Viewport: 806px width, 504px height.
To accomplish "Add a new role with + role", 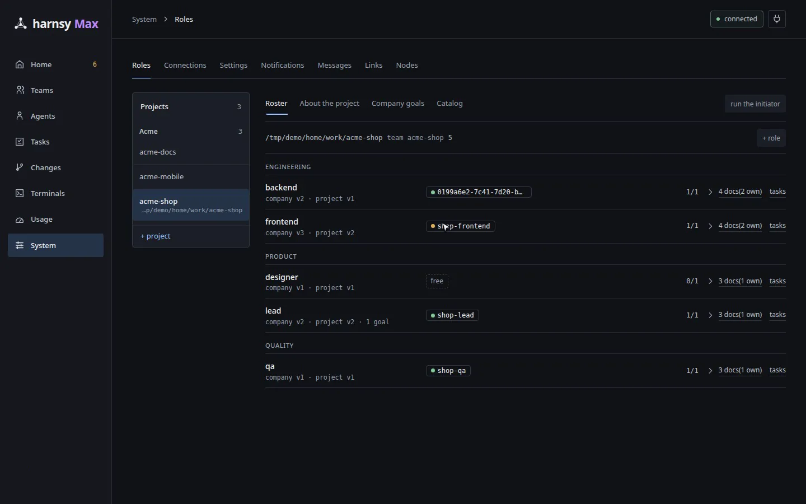I will click(x=771, y=138).
